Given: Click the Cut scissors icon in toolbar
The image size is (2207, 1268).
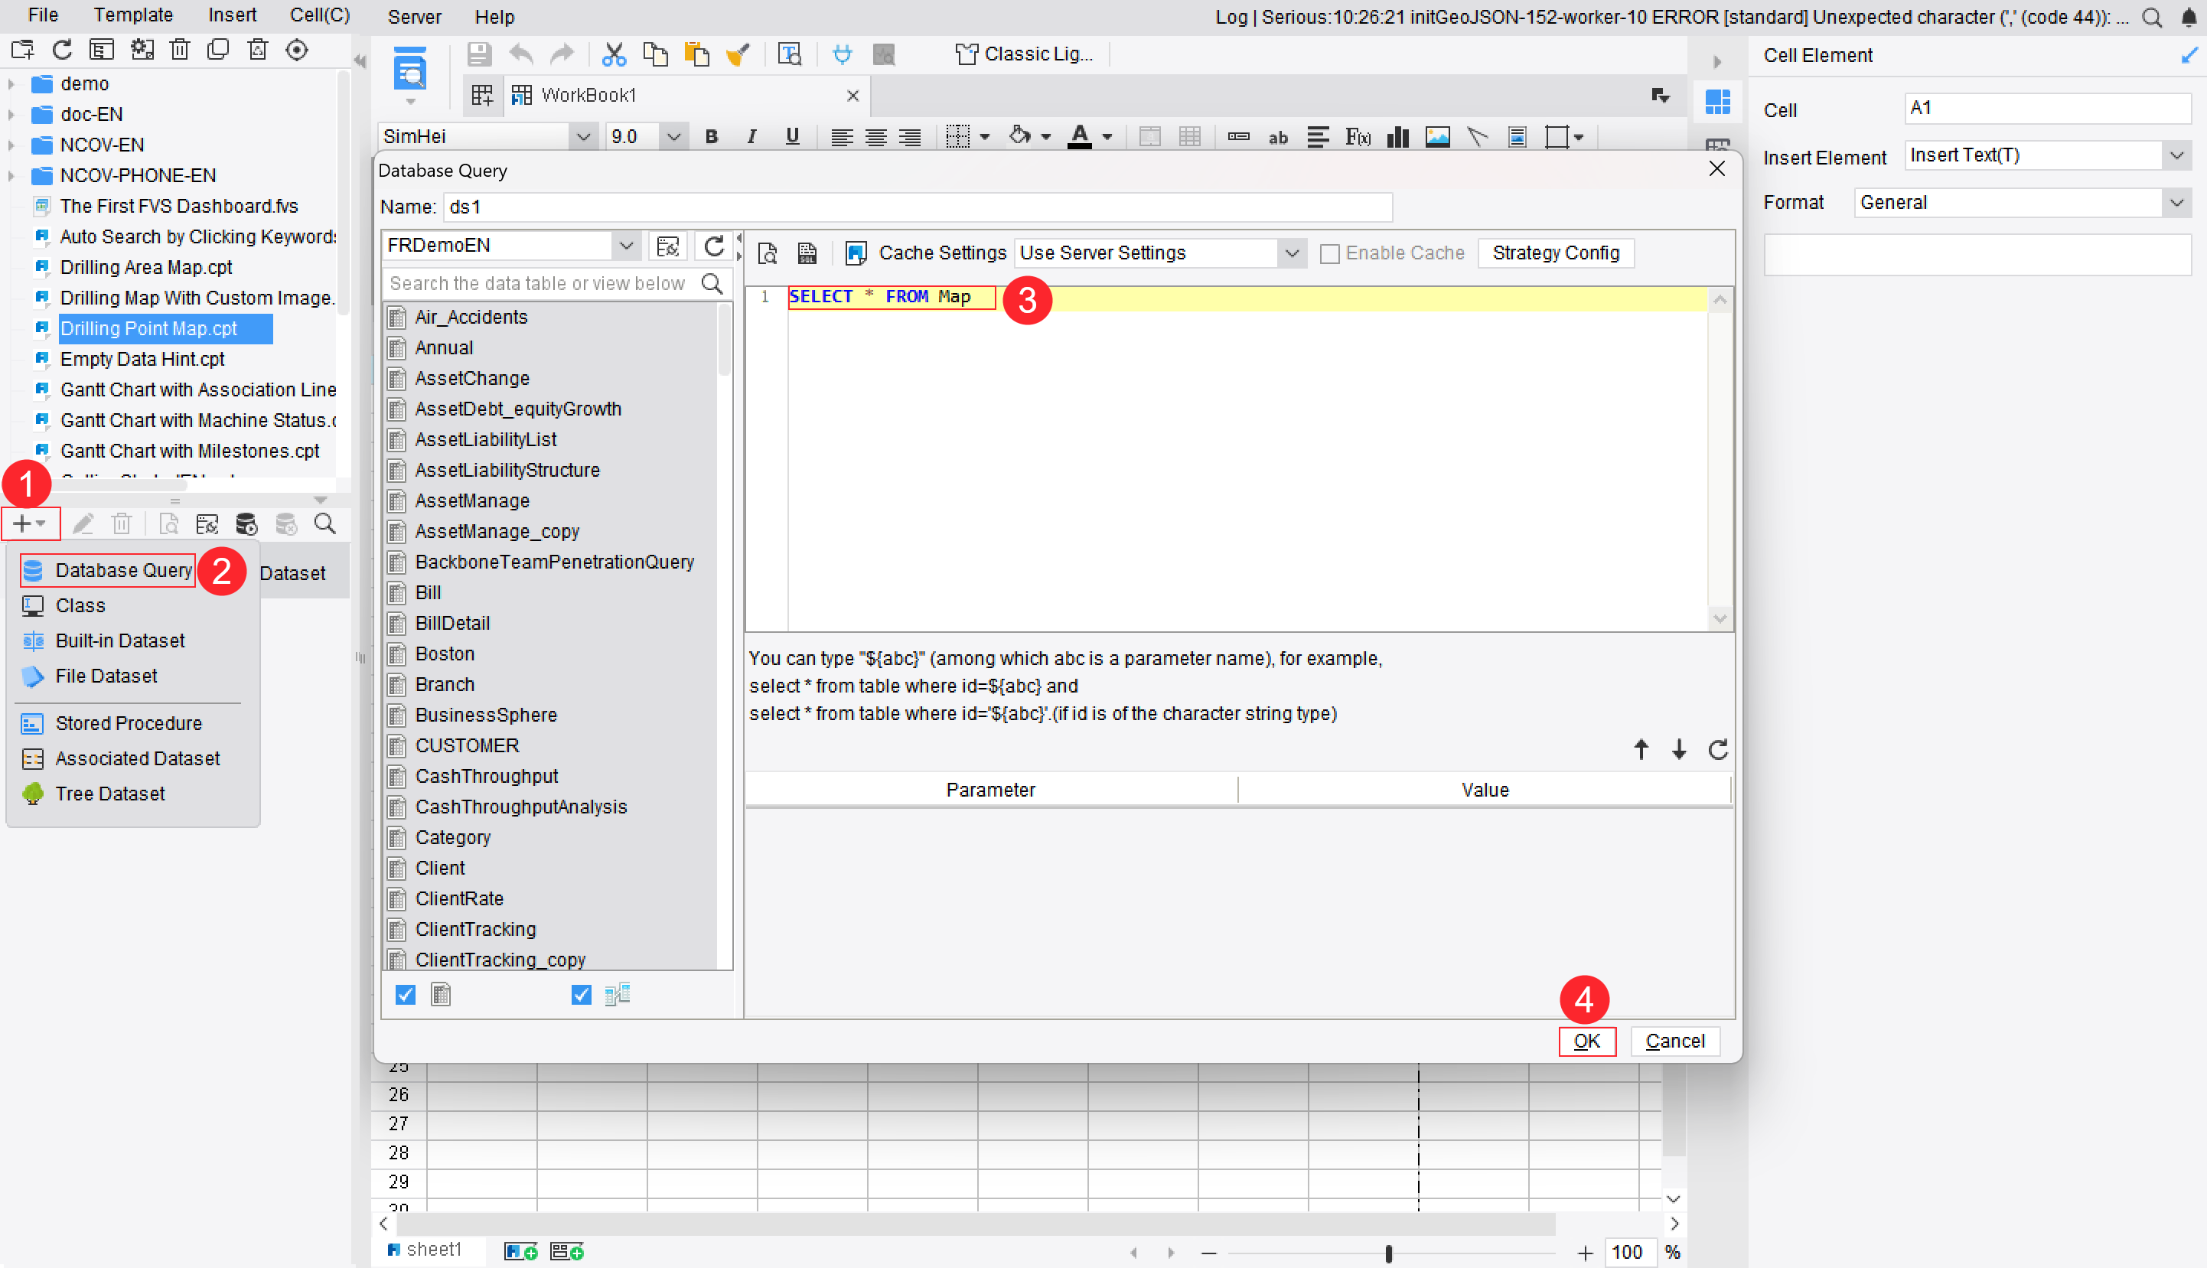Looking at the screenshot, I should pyautogui.click(x=614, y=54).
